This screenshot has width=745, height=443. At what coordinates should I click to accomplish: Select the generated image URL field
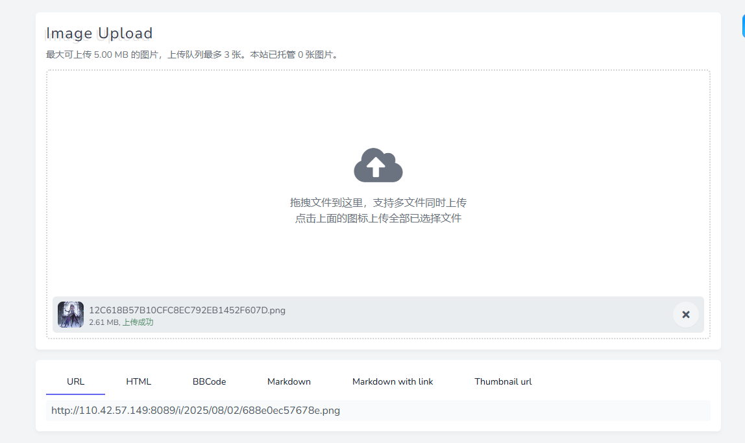378,411
